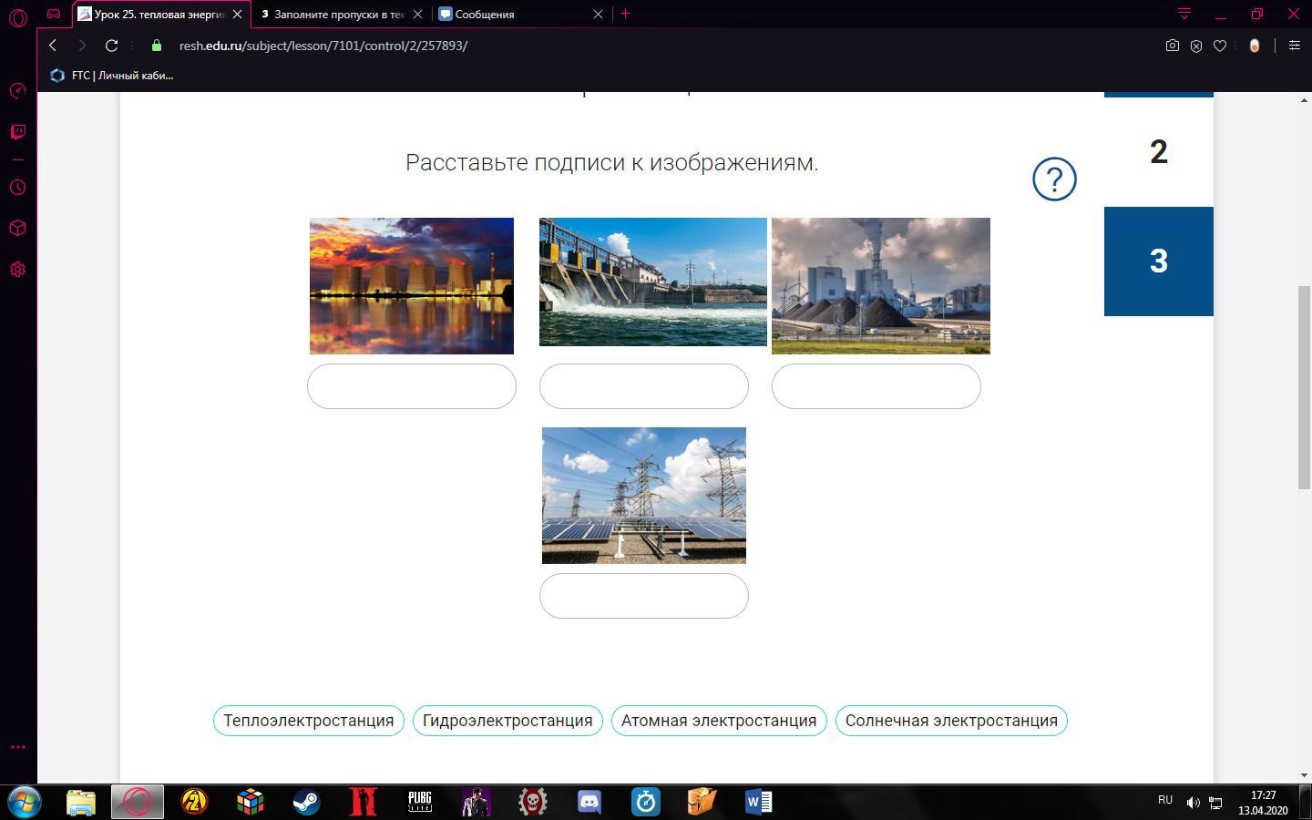Switch to the Сообщения tab

coord(521,14)
